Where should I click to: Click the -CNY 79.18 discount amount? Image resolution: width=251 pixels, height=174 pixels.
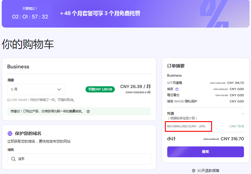(x=236, y=127)
